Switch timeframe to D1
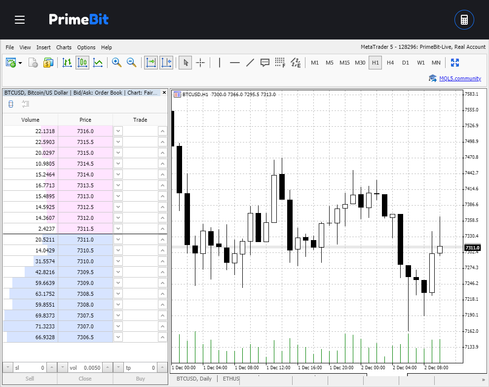 pyautogui.click(x=406, y=63)
